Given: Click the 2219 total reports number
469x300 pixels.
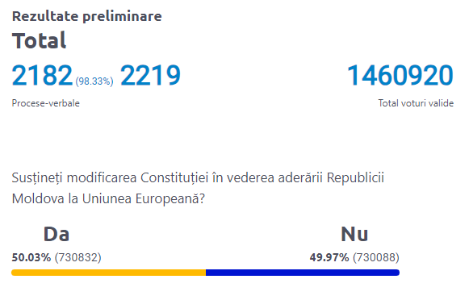Looking at the screenshot, I should point(150,75).
